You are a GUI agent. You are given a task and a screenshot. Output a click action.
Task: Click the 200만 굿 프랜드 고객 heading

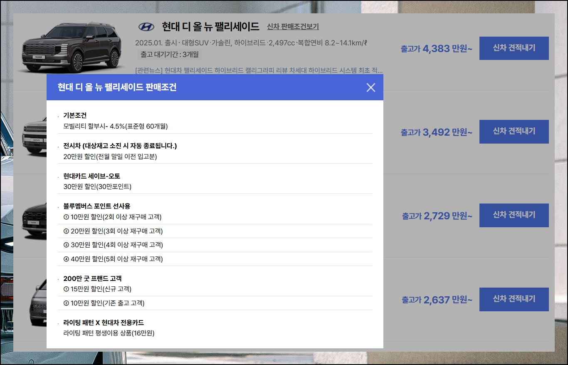pos(92,278)
